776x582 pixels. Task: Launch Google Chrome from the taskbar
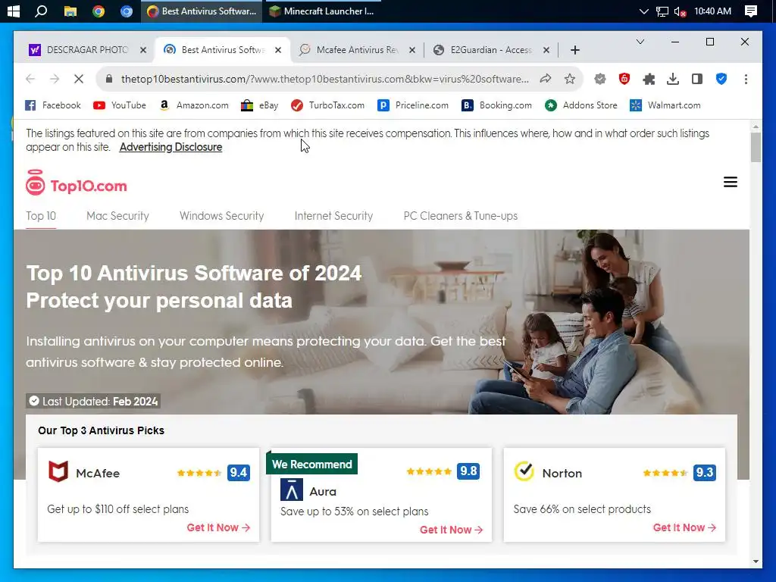tap(99, 11)
